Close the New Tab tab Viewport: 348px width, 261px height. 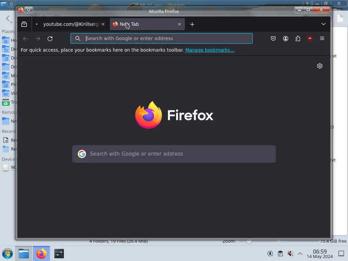179,24
